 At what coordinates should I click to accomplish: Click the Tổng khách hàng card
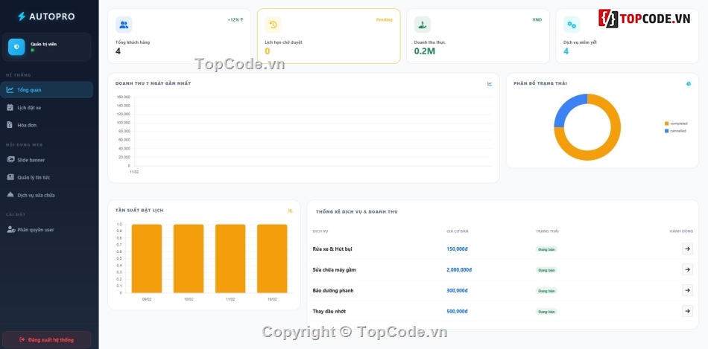180,36
